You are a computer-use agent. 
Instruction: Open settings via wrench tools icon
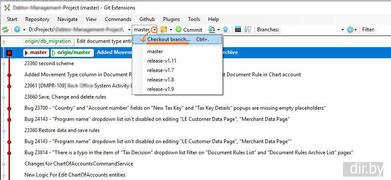click(248, 30)
